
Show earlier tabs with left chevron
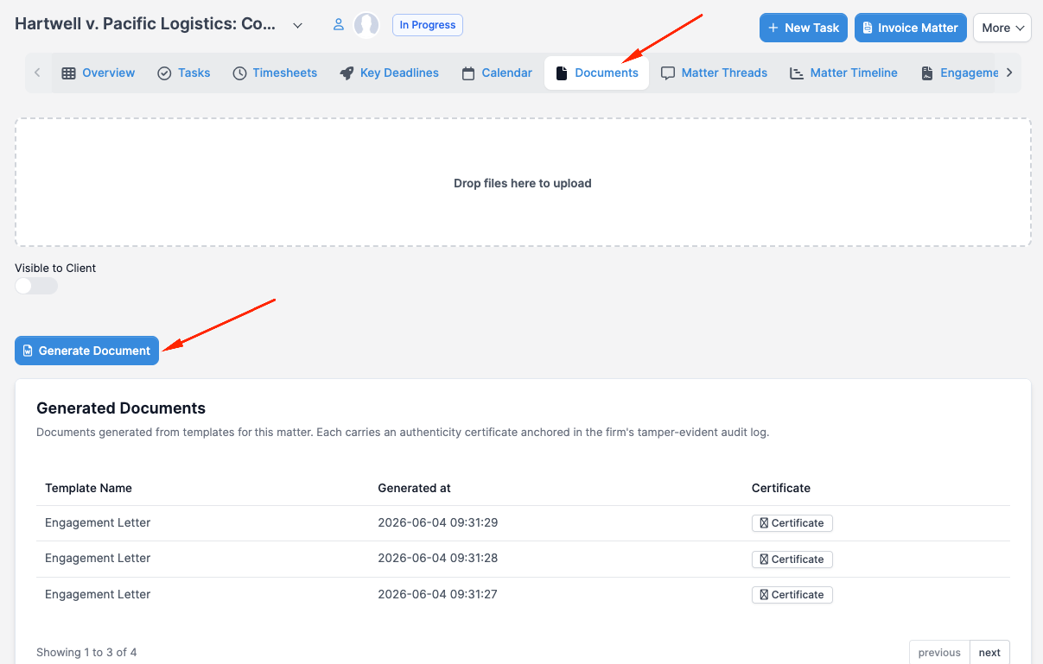coord(37,73)
